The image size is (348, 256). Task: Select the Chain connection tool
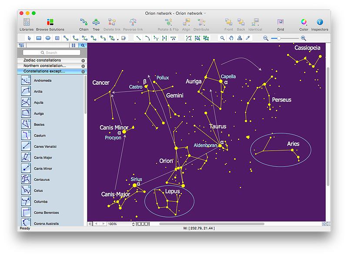point(84,23)
